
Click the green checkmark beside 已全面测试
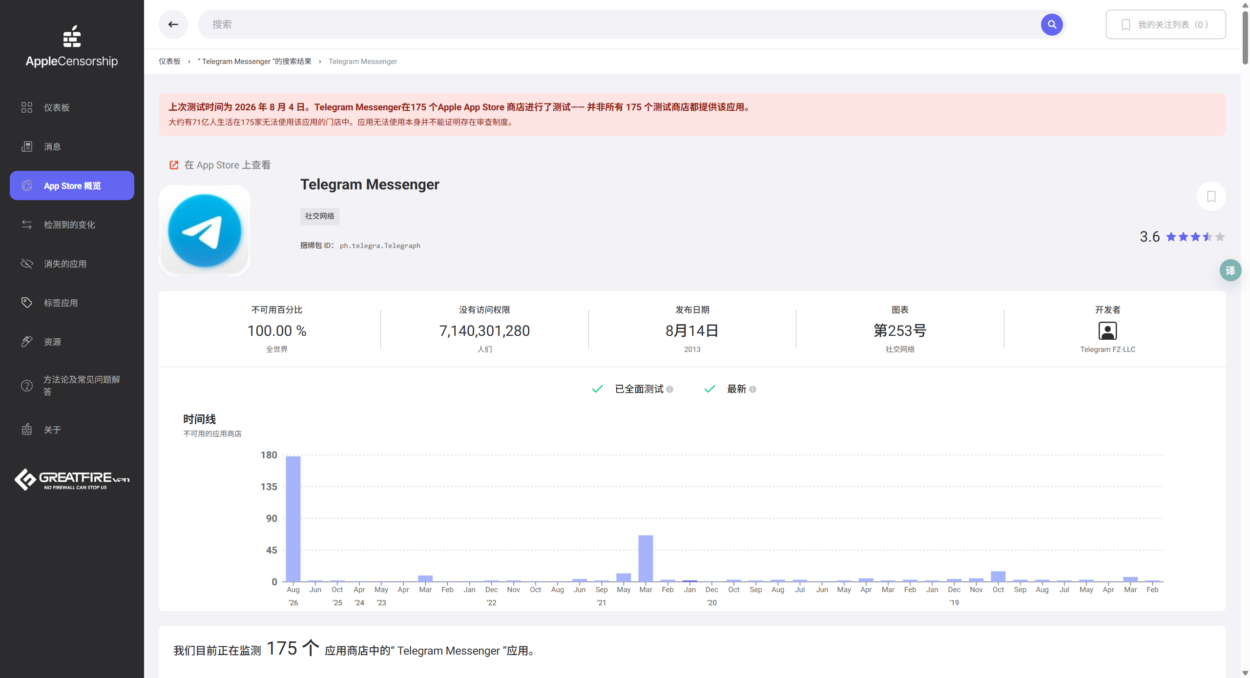point(598,389)
